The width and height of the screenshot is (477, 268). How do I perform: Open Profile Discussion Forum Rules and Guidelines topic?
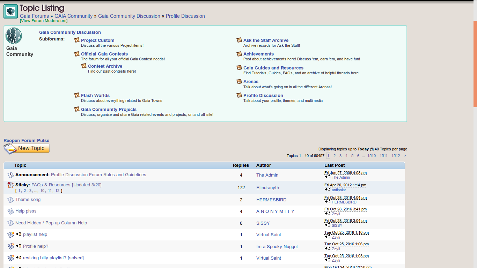click(x=98, y=175)
